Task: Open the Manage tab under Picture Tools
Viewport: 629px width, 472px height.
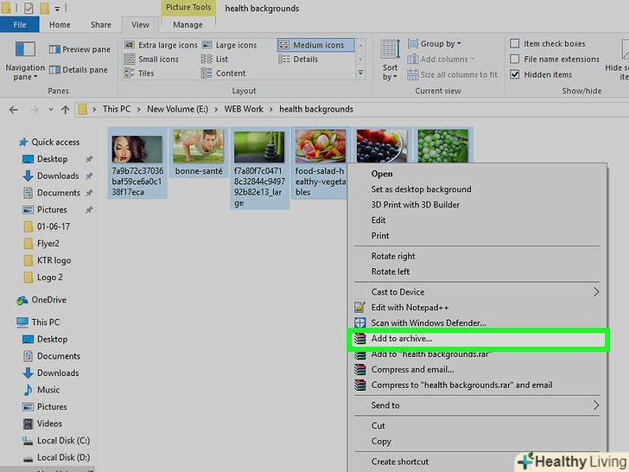Action: coord(187,24)
